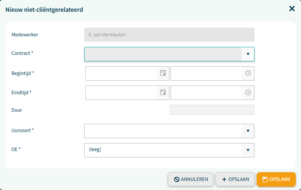
Task: Click the floppy disk icon on the orange OPSLAAN button
Action: click(x=265, y=179)
